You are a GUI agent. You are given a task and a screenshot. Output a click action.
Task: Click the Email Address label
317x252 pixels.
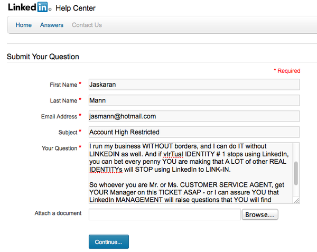click(59, 116)
